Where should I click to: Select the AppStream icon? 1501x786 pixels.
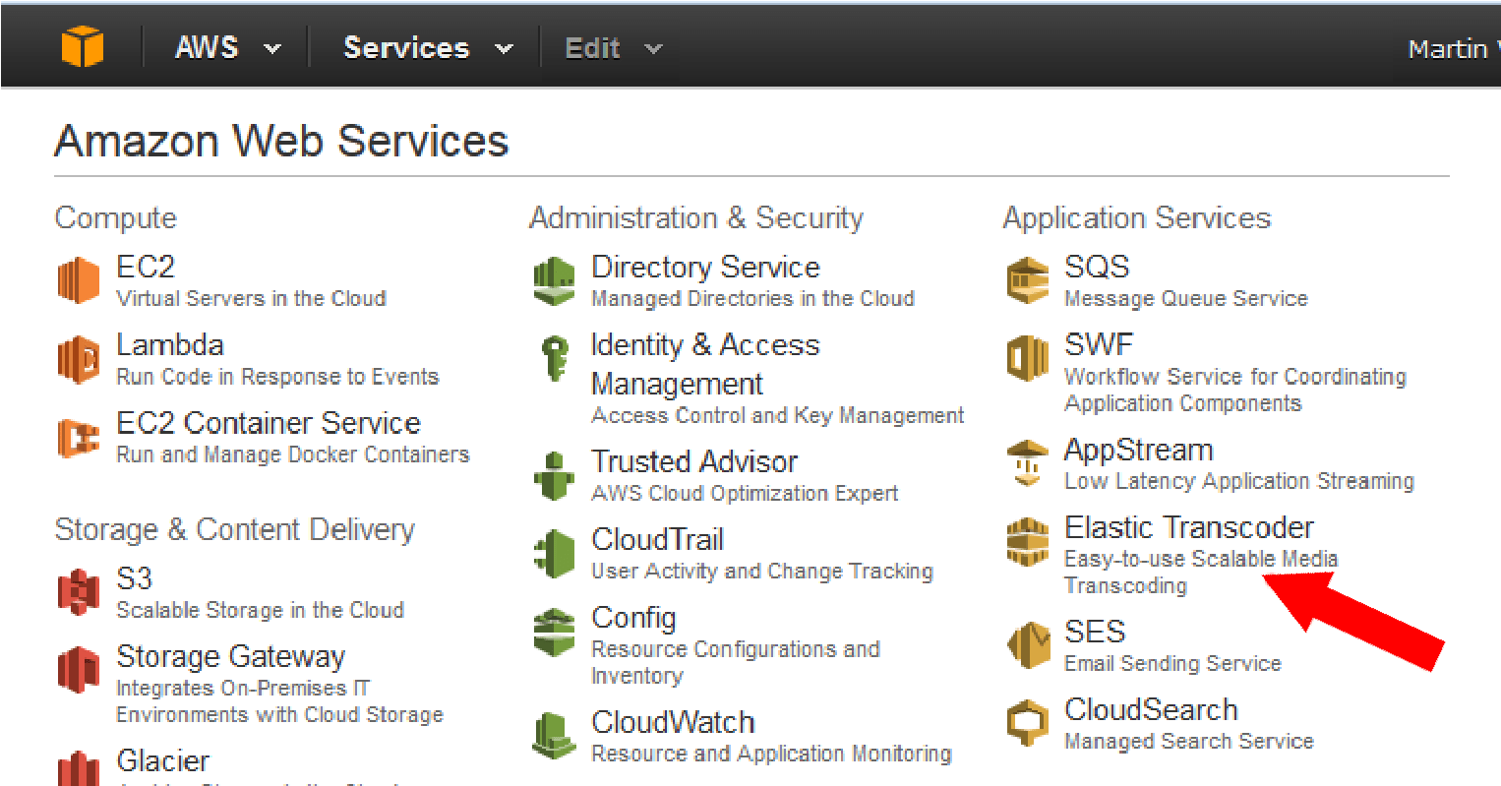coord(1028,463)
